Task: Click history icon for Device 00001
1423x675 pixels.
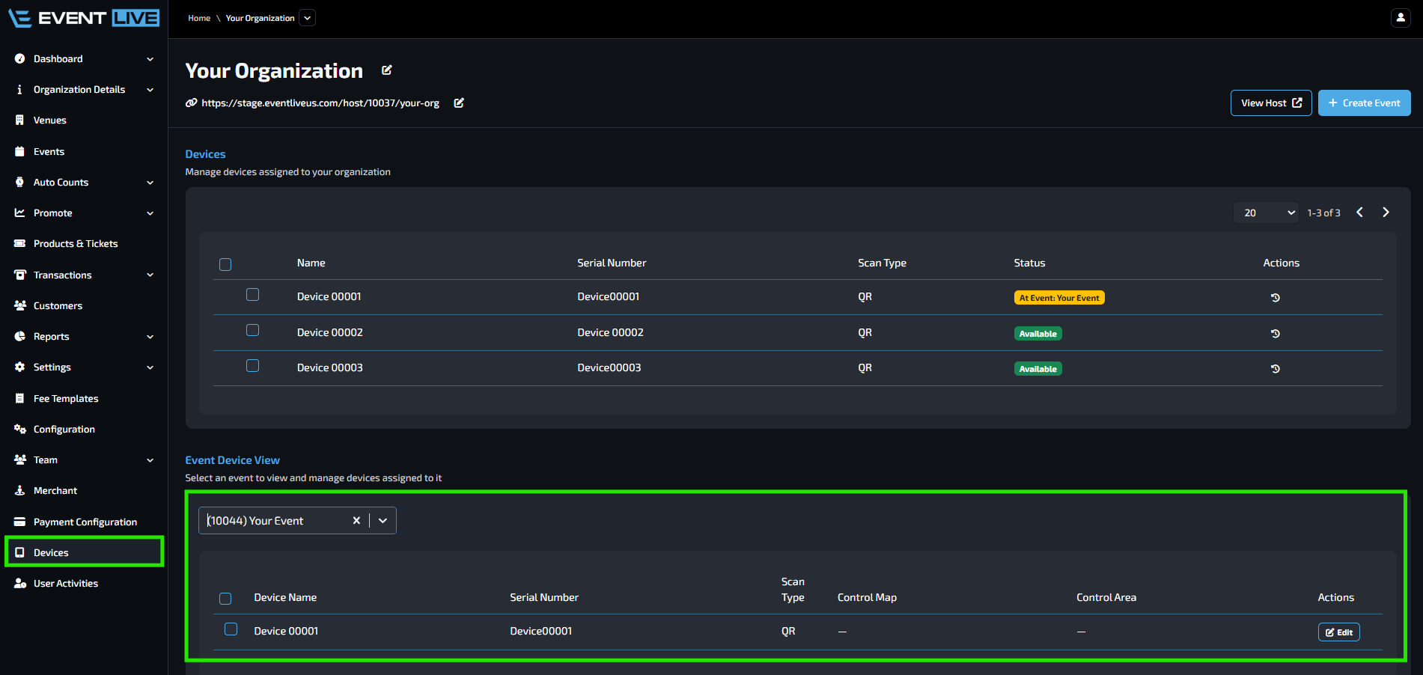Action: coord(1276,298)
